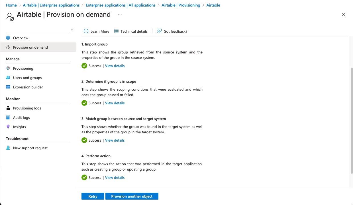The image size is (353, 205).
Task: Click the Expression builder icon
Action: 8,87
